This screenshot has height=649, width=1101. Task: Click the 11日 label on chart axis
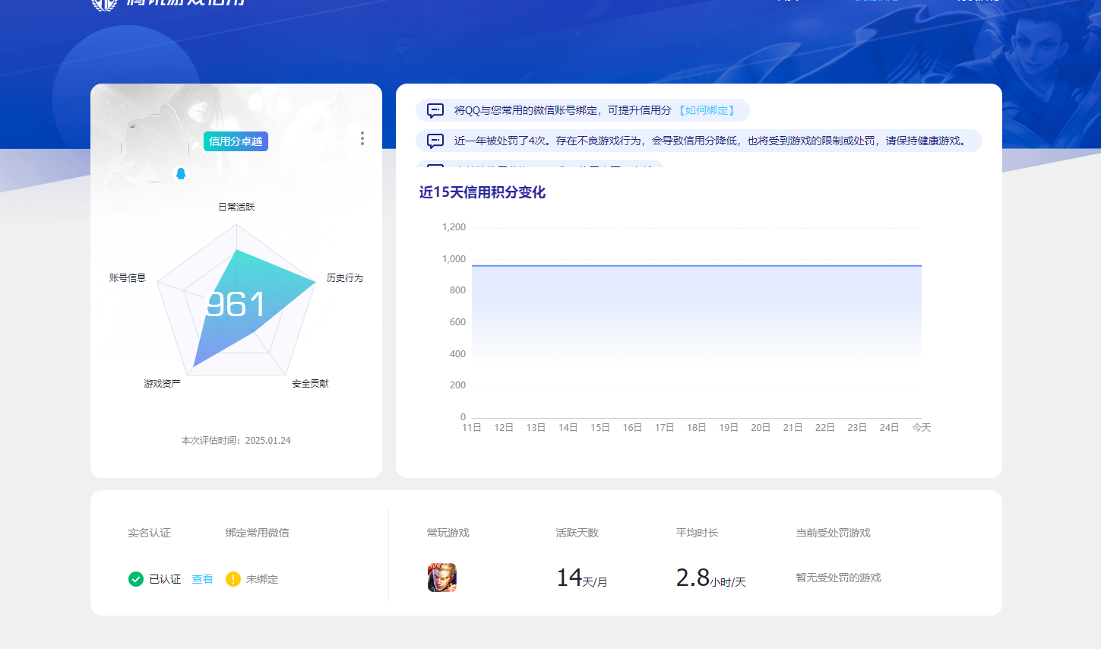[x=472, y=428]
